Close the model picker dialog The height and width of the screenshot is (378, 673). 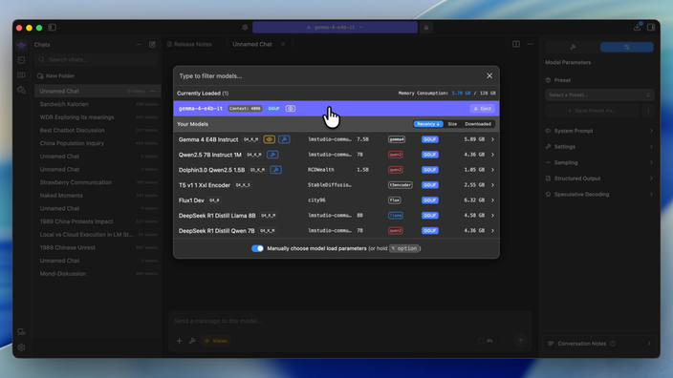coord(489,75)
